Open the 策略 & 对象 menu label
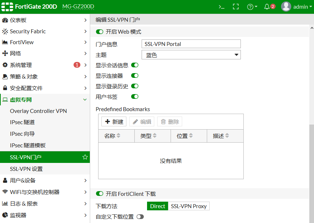Screen dimensions: 314x223 (24, 76)
